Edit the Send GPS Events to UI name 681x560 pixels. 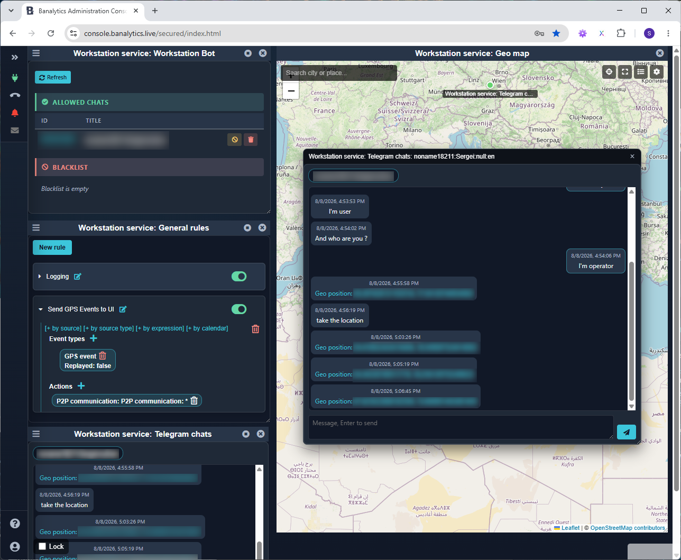(x=123, y=309)
